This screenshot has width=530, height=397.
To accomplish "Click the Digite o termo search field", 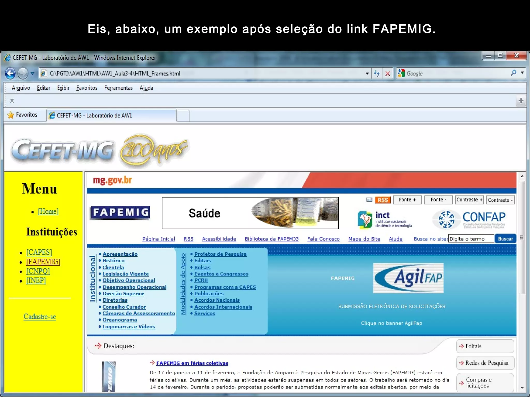I will pos(471,239).
